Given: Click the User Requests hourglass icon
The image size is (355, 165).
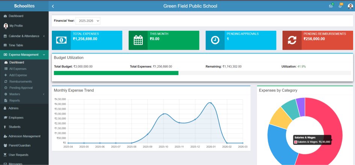Looking at the screenshot, I should (5, 155).
